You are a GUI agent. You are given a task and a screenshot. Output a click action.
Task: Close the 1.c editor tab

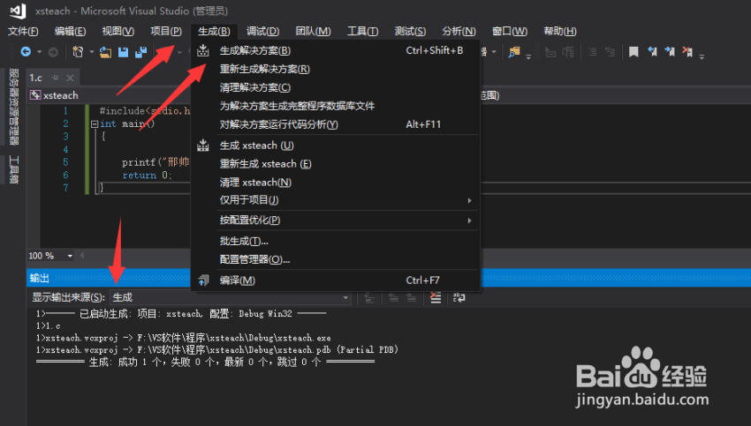click(x=70, y=78)
